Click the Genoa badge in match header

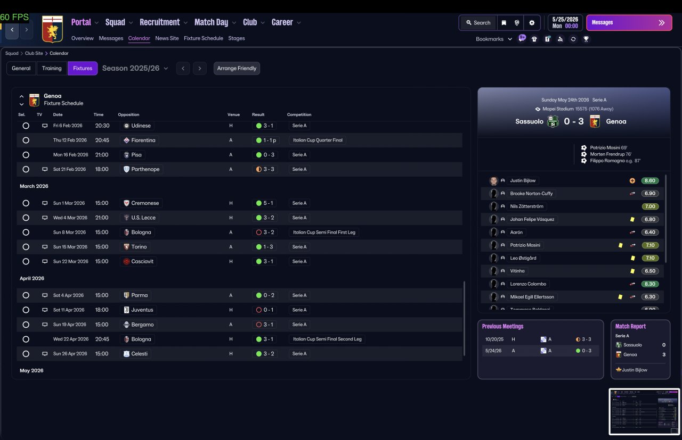pyautogui.click(x=595, y=121)
